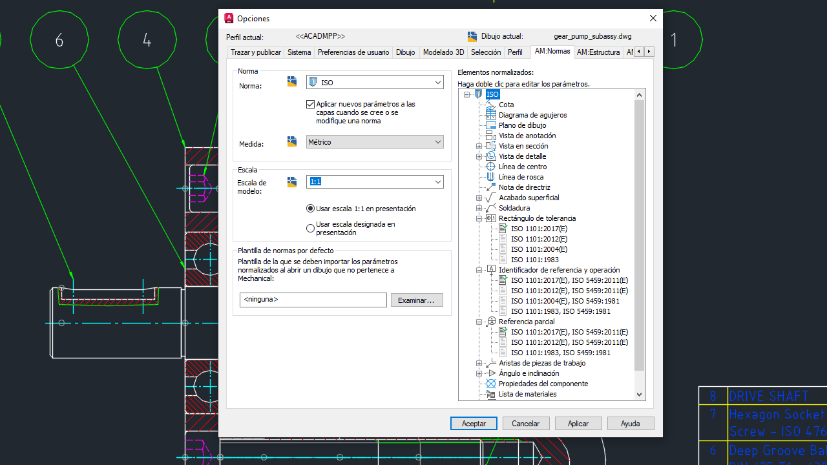Expand the Vista de detalle node

(x=479, y=156)
